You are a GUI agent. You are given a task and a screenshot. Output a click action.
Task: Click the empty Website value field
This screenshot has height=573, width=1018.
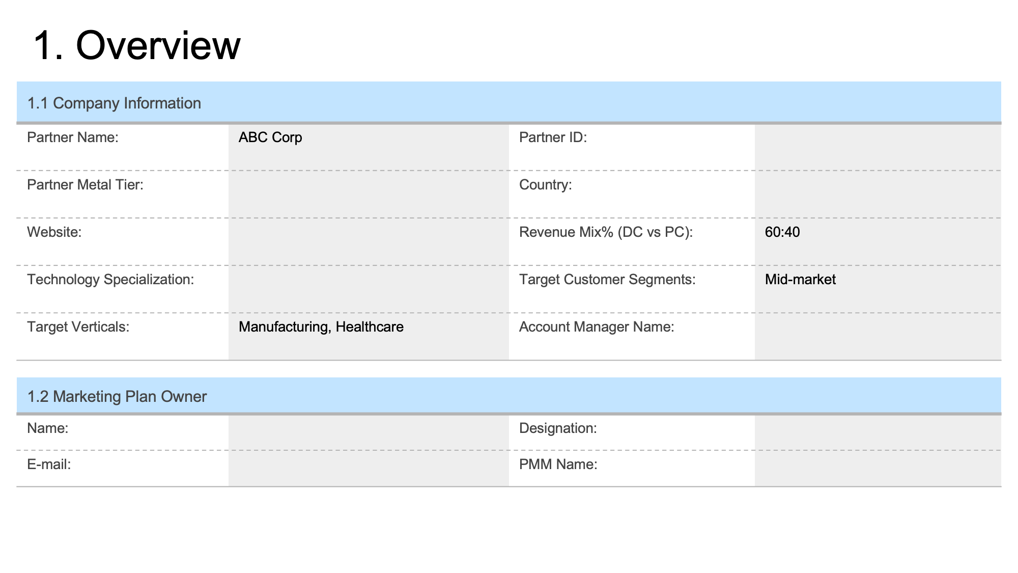(369, 241)
